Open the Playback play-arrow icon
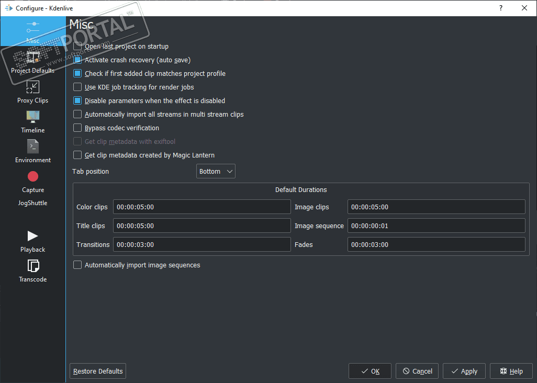The width and height of the screenshot is (537, 383). click(x=32, y=236)
